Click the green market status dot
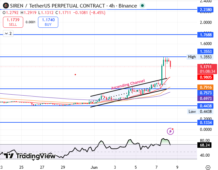The height and width of the screenshot is (170, 218). 142,6
